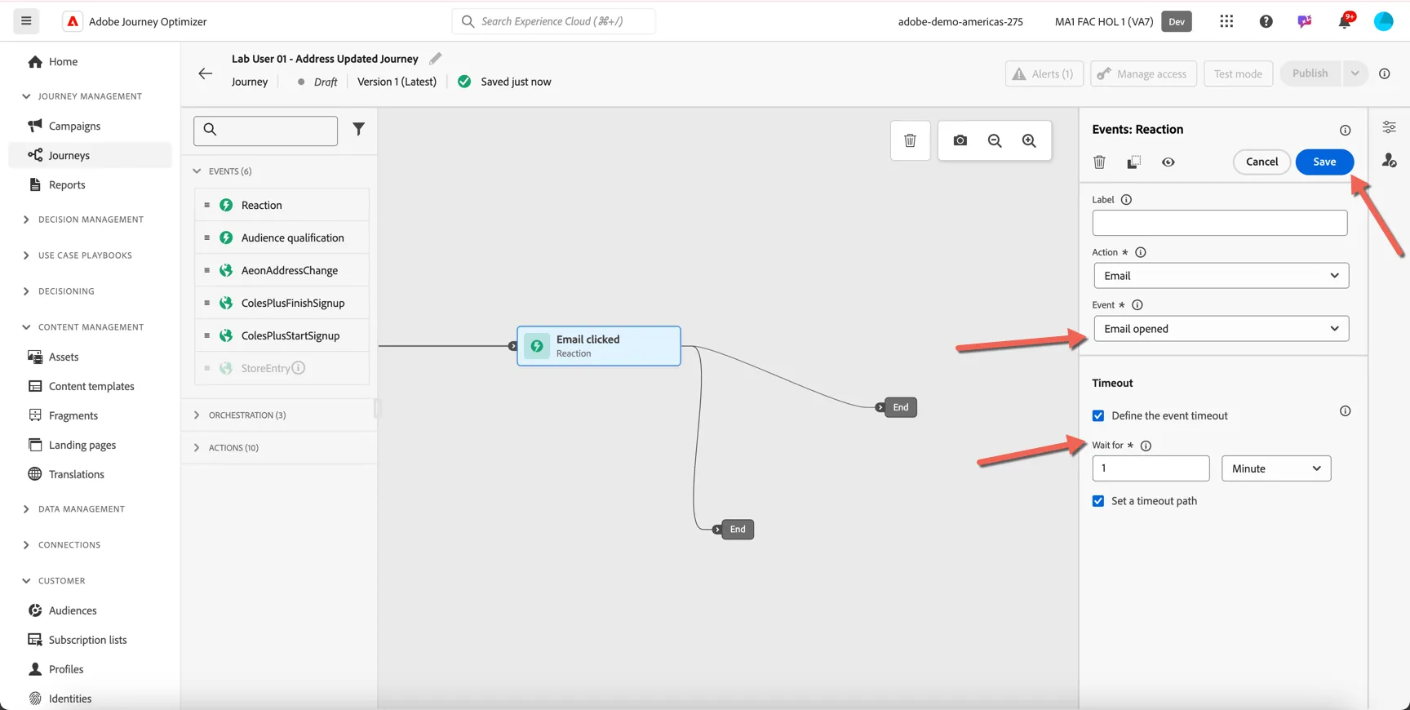Open the hamburger navigation menu
Viewport: 1410px width, 710px height.
(26, 21)
